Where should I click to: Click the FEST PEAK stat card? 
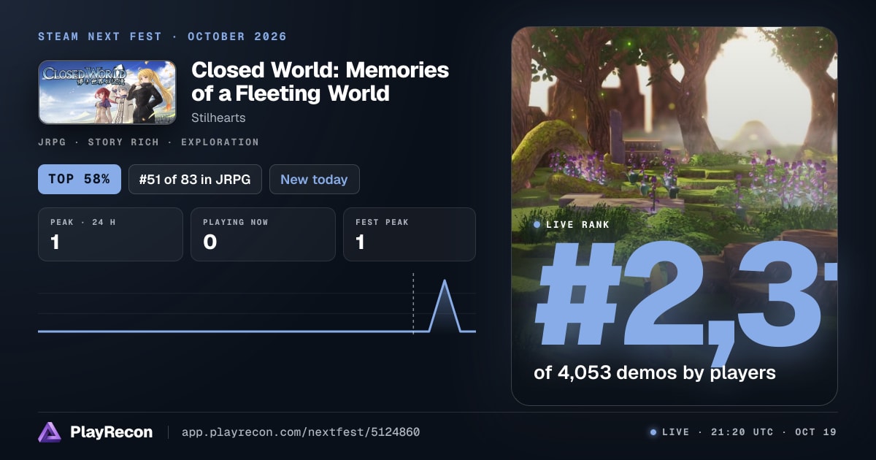click(410, 234)
